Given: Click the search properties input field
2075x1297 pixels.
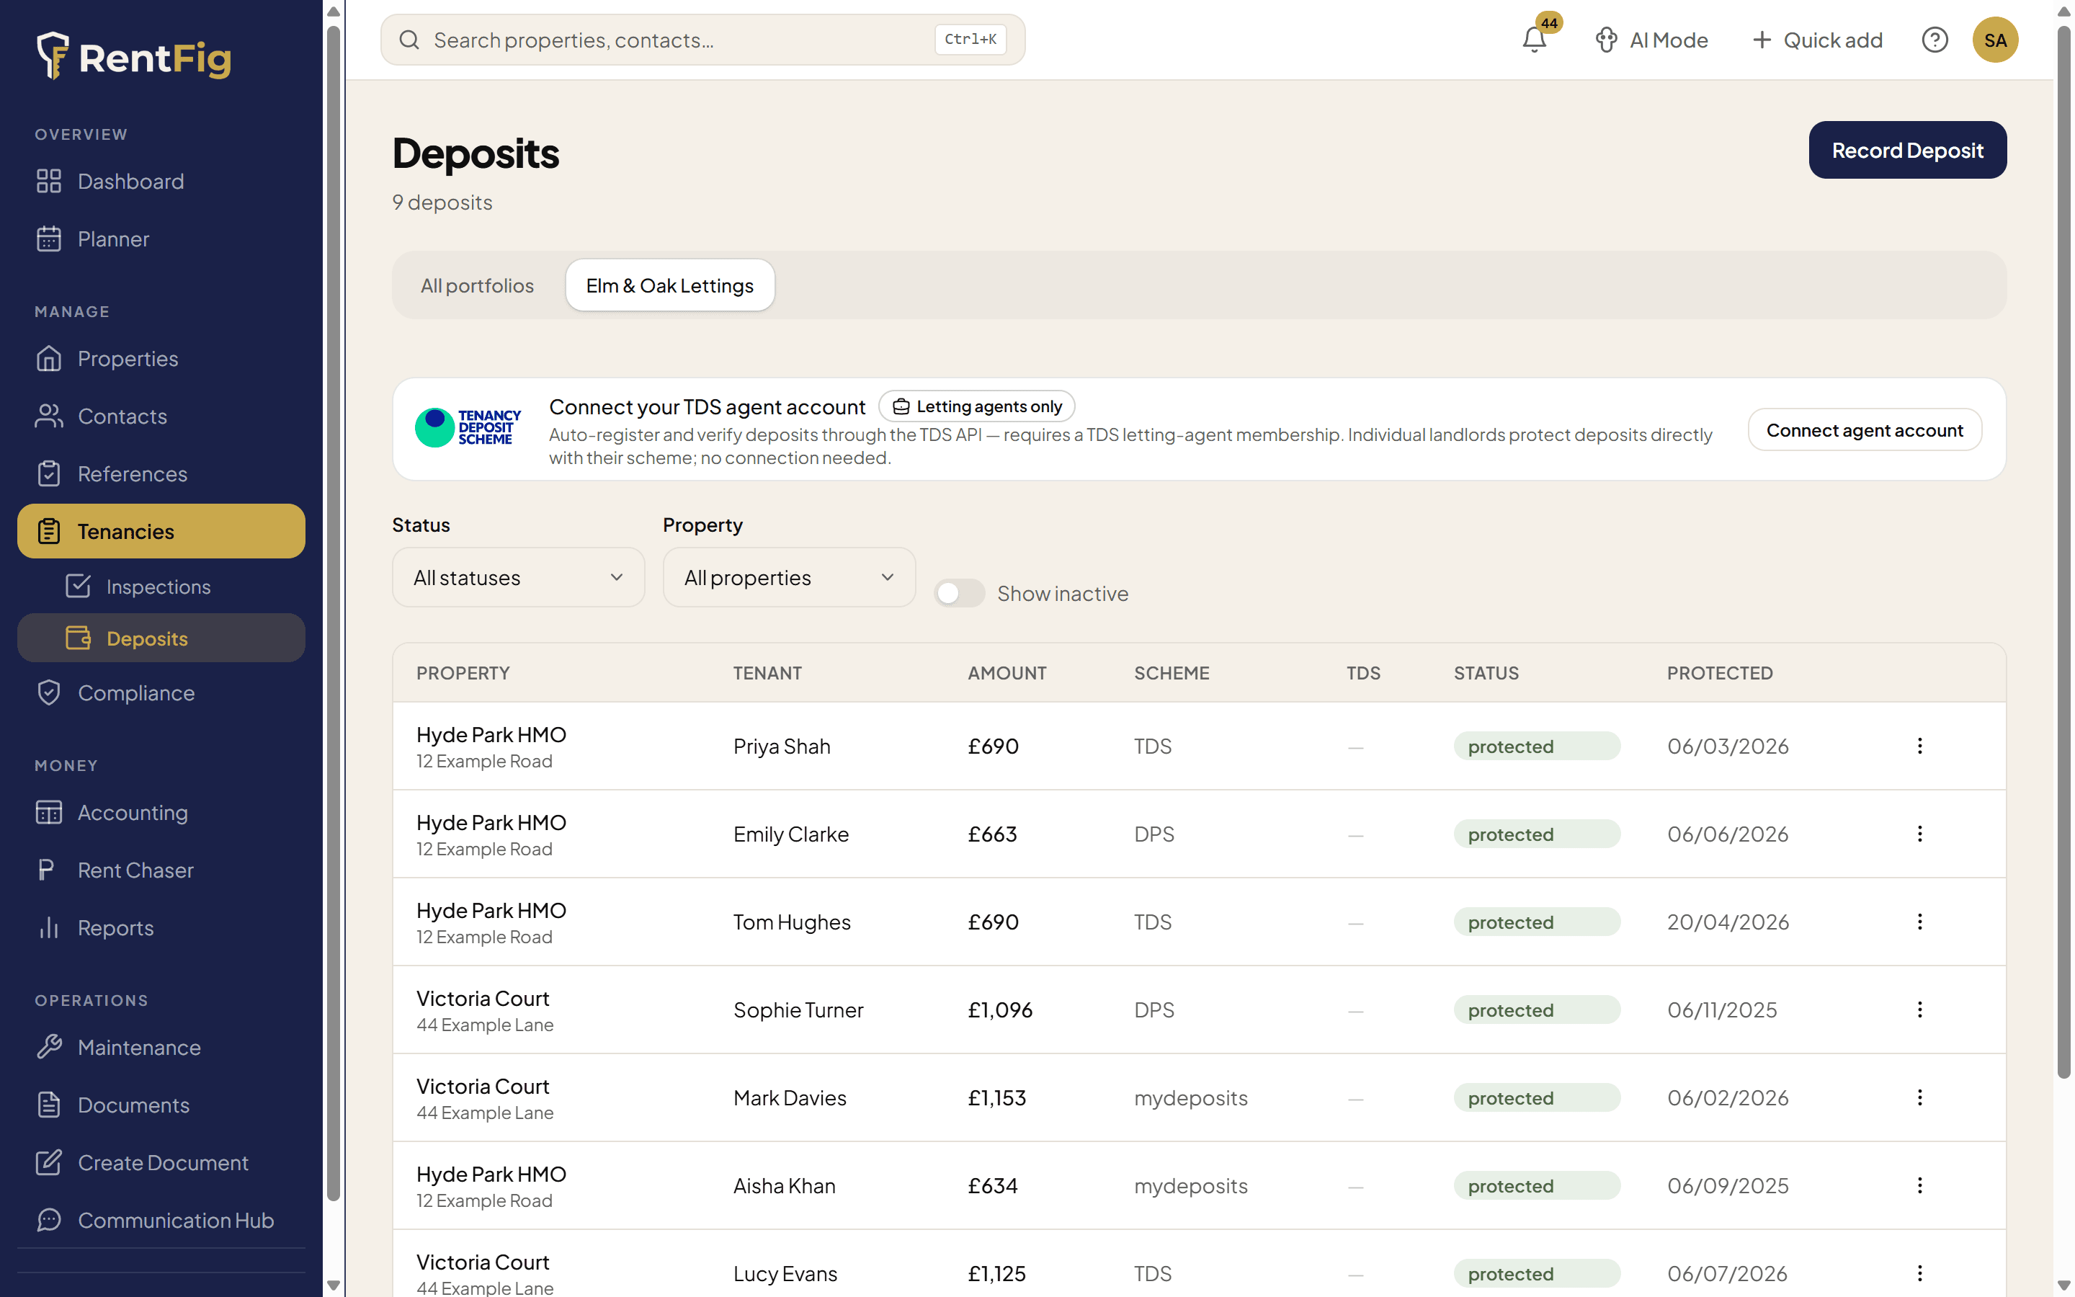Looking at the screenshot, I should coord(702,40).
